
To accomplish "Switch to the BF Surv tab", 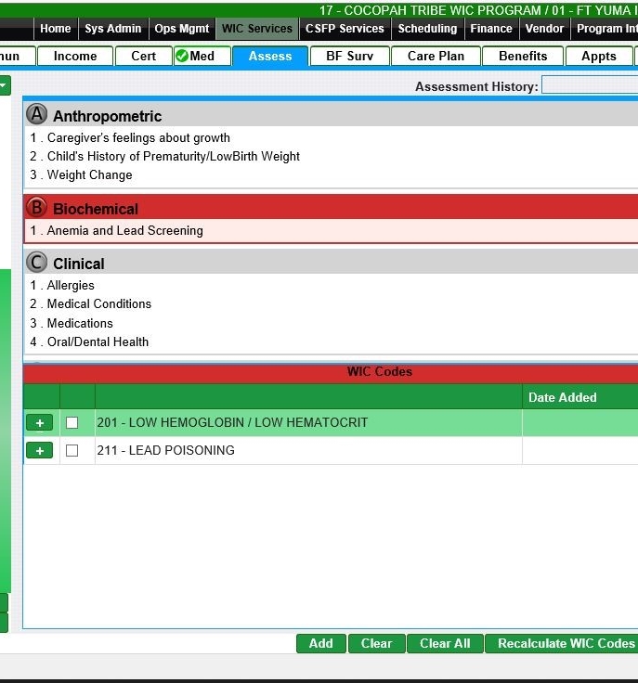I will coord(349,56).
